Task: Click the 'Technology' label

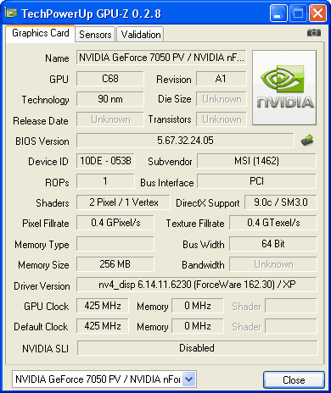Action: pos(46,100)
